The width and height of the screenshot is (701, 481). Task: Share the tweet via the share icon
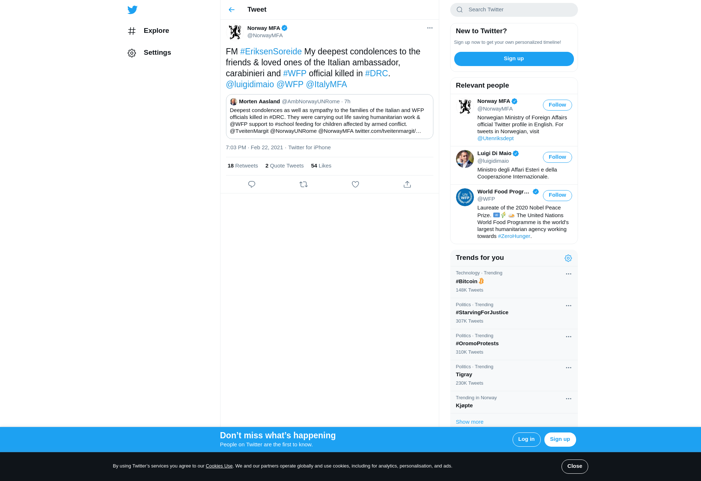[x=407, y=184]
